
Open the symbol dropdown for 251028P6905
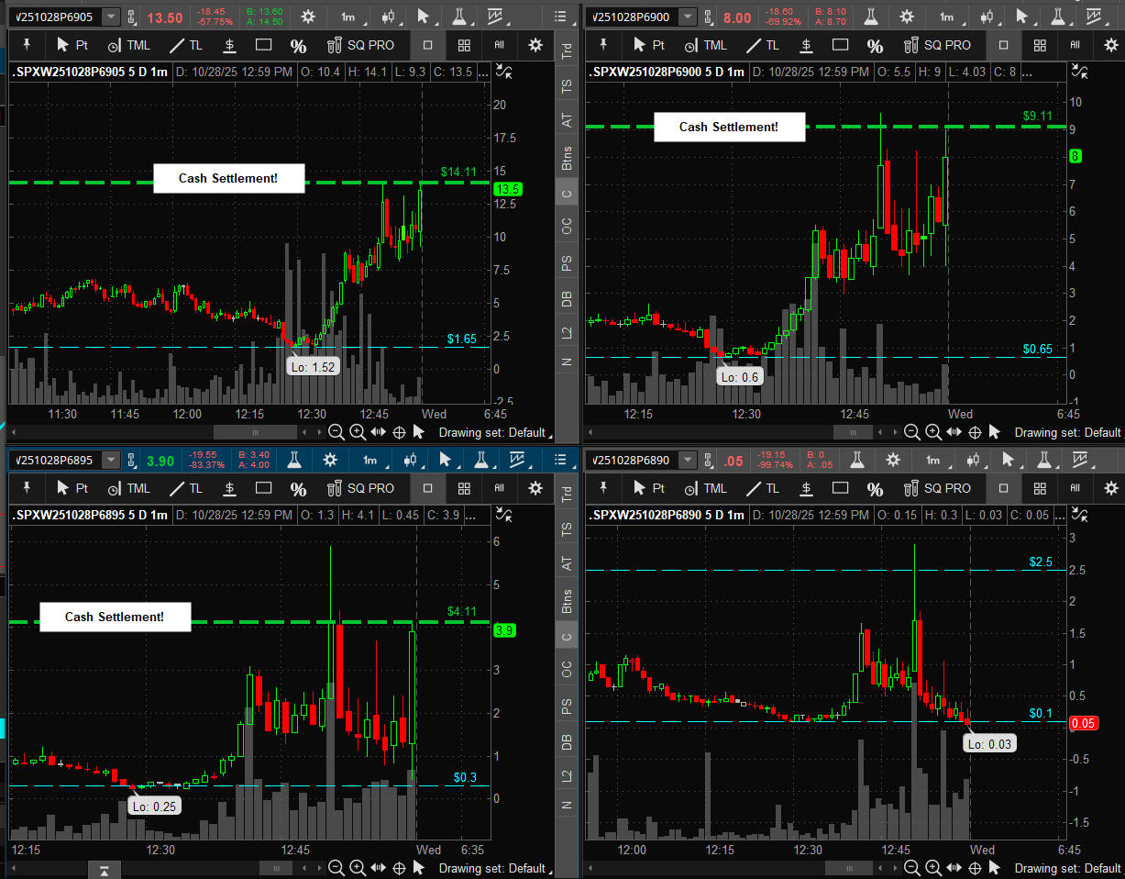(x=110, y=17)
